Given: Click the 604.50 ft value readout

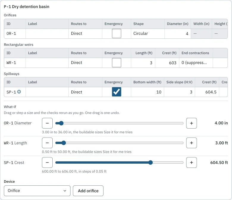Looking at the screenshot, I should tap(219, 162).
